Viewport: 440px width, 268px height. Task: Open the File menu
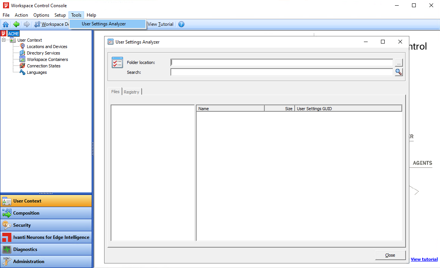6,15
